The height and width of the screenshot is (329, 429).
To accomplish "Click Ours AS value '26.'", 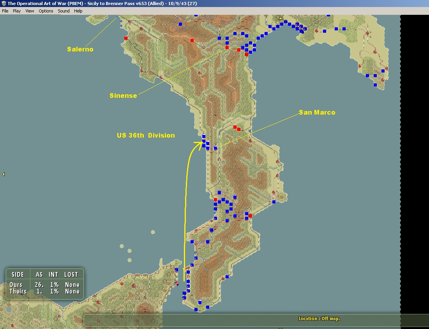I will click(39, 285).
